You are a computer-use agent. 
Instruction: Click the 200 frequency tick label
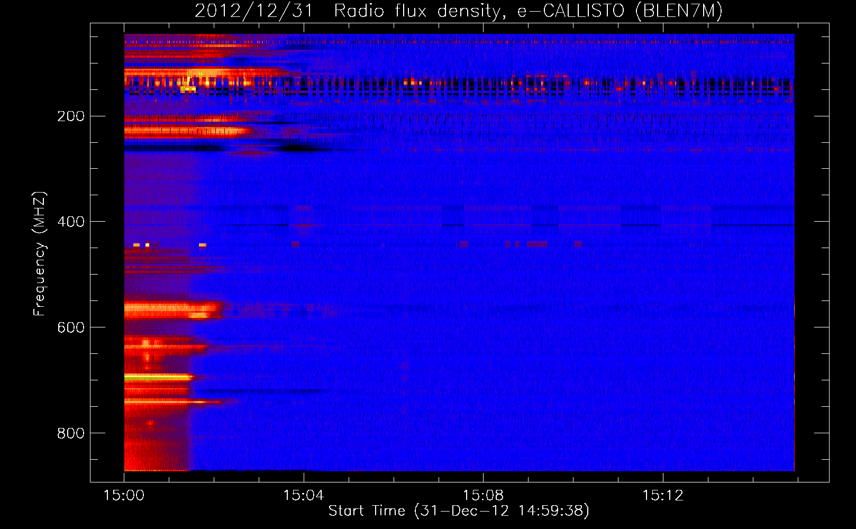coord(71,116)
